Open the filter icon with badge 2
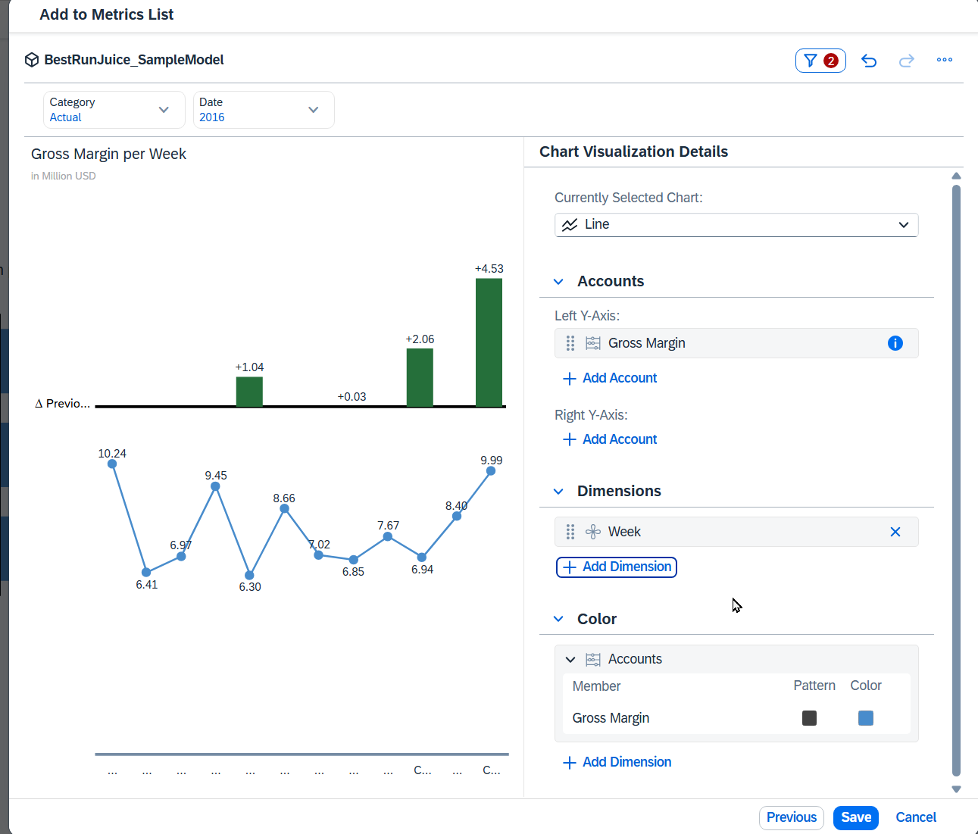 coord(820,61)
